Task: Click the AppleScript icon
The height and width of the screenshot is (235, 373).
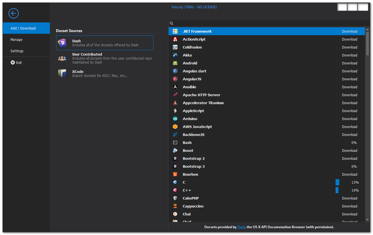Action: pyautogui.click(x=175, y=111)
